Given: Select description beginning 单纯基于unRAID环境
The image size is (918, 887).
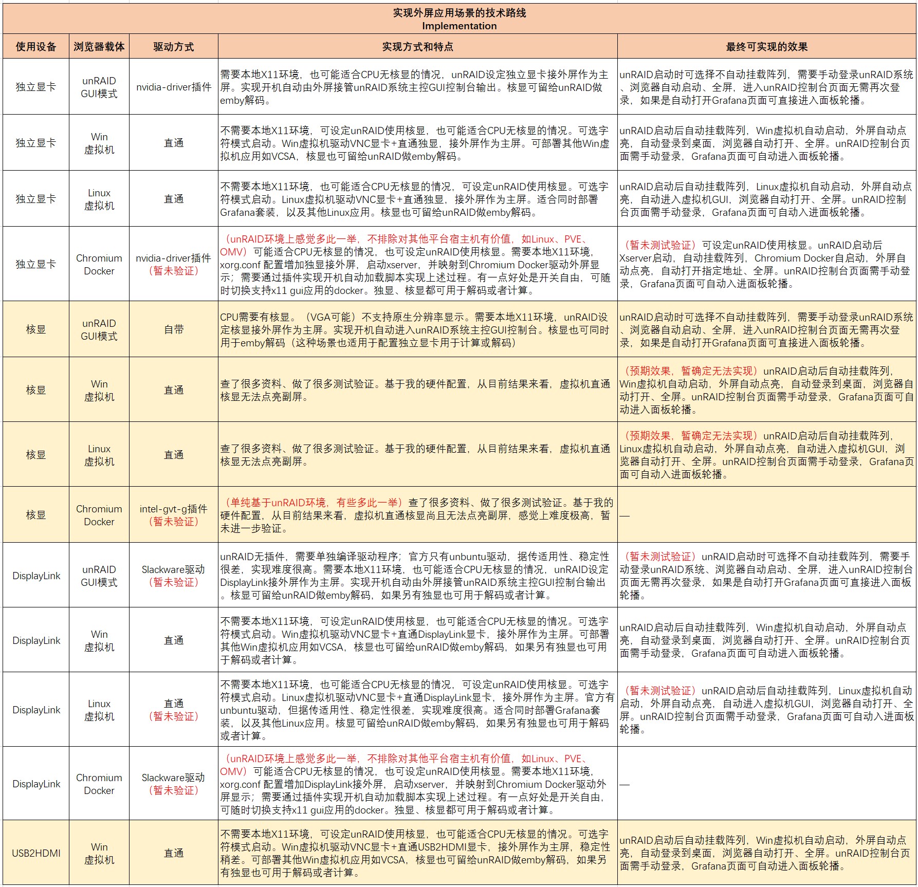Looking at the screenshot, I should pos(417,515).
